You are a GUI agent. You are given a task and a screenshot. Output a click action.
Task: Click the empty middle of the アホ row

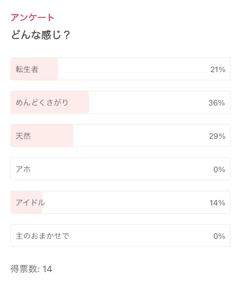pos(121,169)
